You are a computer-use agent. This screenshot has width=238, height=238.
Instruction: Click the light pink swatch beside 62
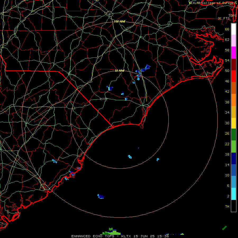(234, 41)
